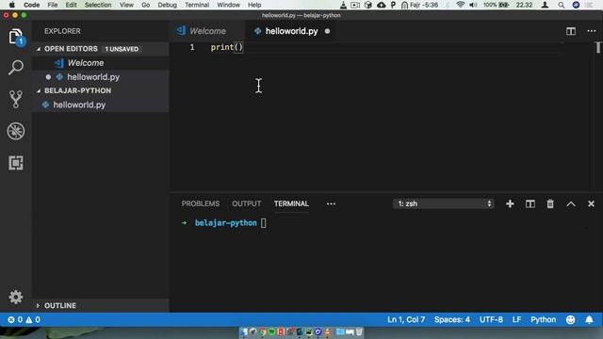Open the editor More Actions ellipsis
The height and width of the screenshot is (339, 603).
pyautogui.click(x=591, y=31)
